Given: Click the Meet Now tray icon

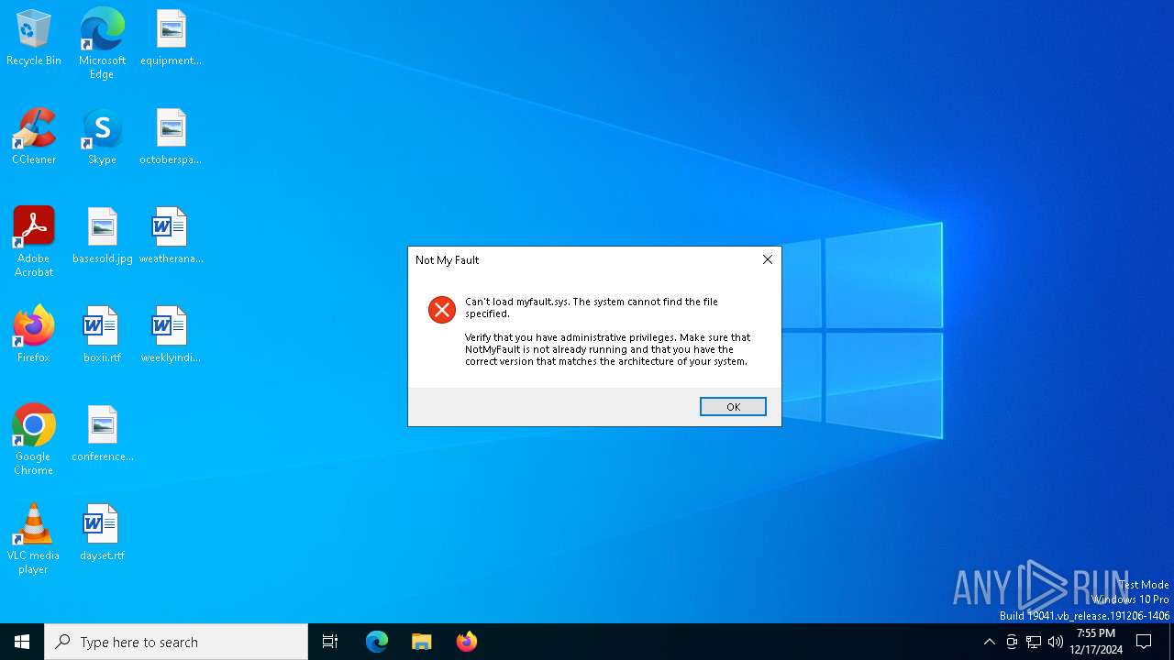Looking at the screenshot, I should coord(1012,642).
